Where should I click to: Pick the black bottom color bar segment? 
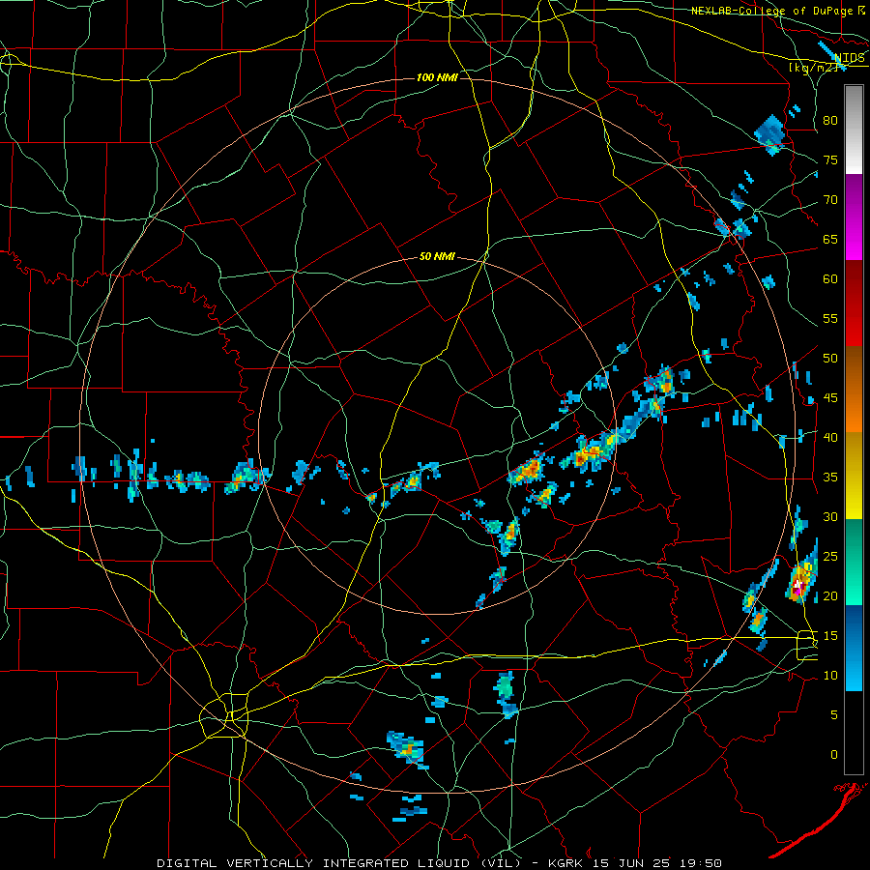(854, 733)
